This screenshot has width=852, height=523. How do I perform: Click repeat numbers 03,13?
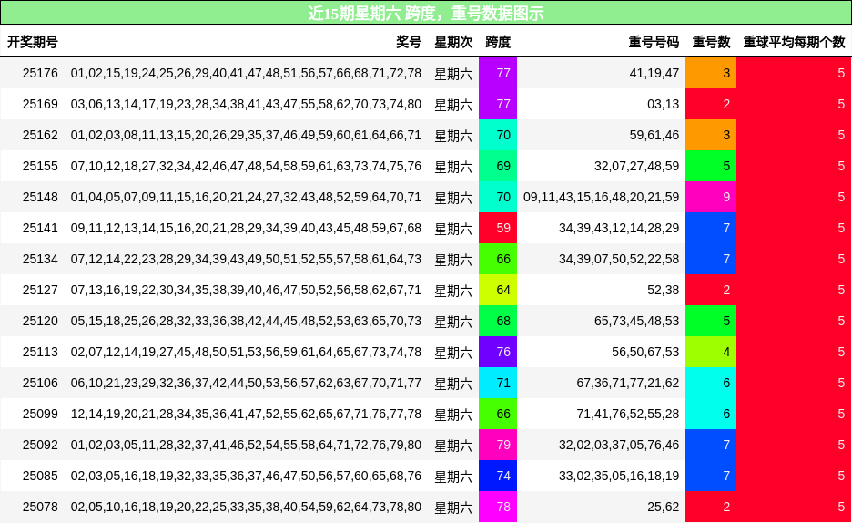663,104
